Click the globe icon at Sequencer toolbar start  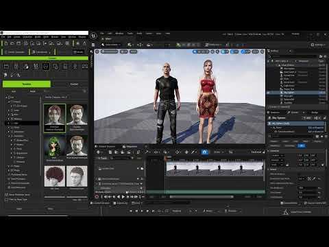tap(99, 152)
